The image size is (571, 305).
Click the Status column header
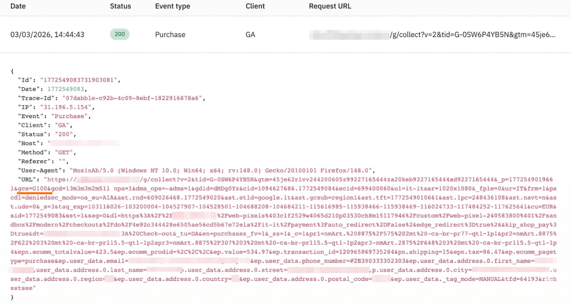(120, 6)
